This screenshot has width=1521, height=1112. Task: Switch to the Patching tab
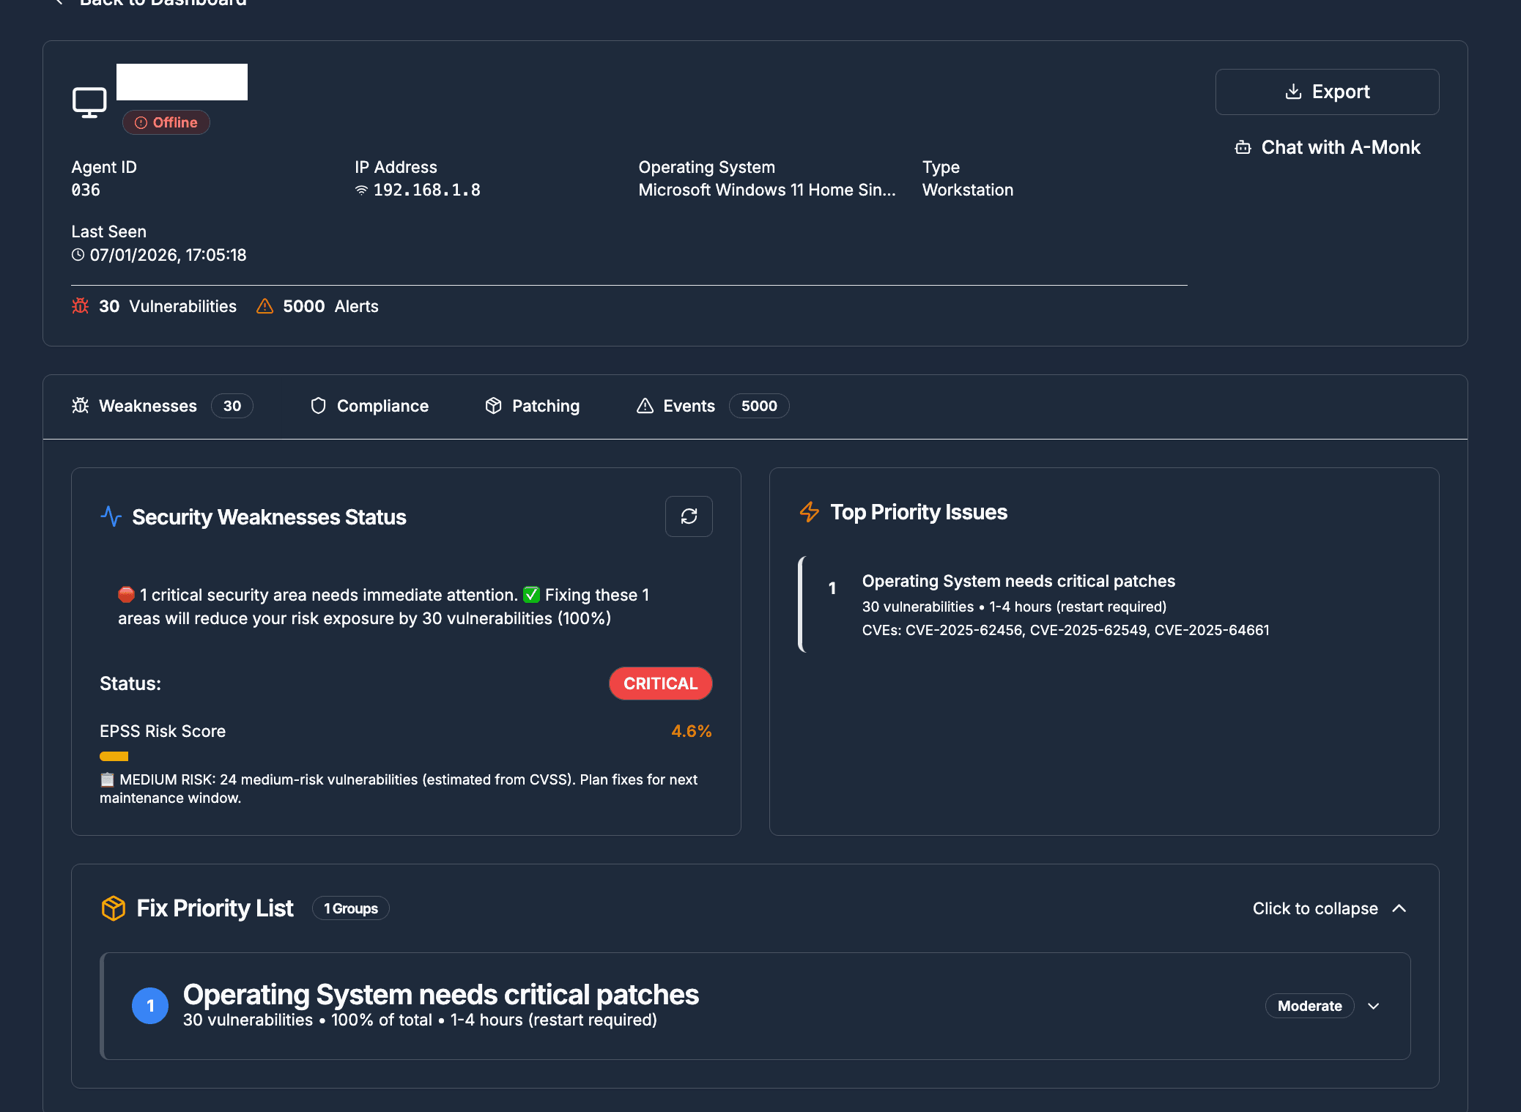point(531,405)
